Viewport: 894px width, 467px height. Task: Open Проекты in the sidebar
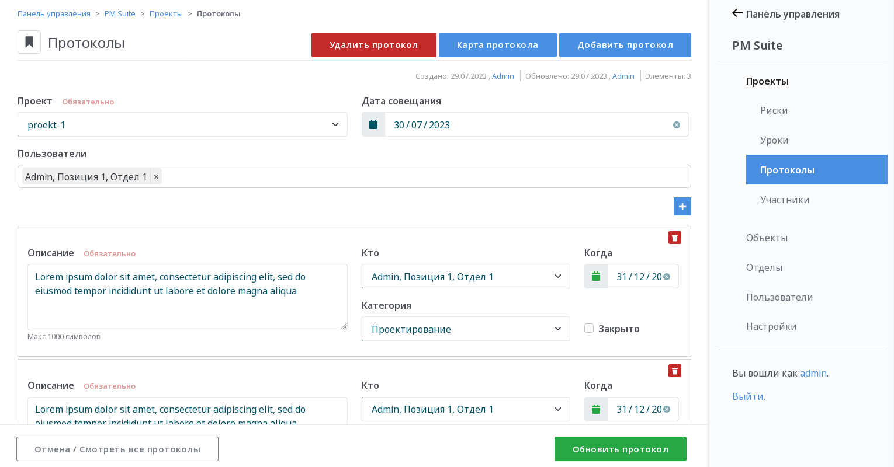click(x=767, y=81)
